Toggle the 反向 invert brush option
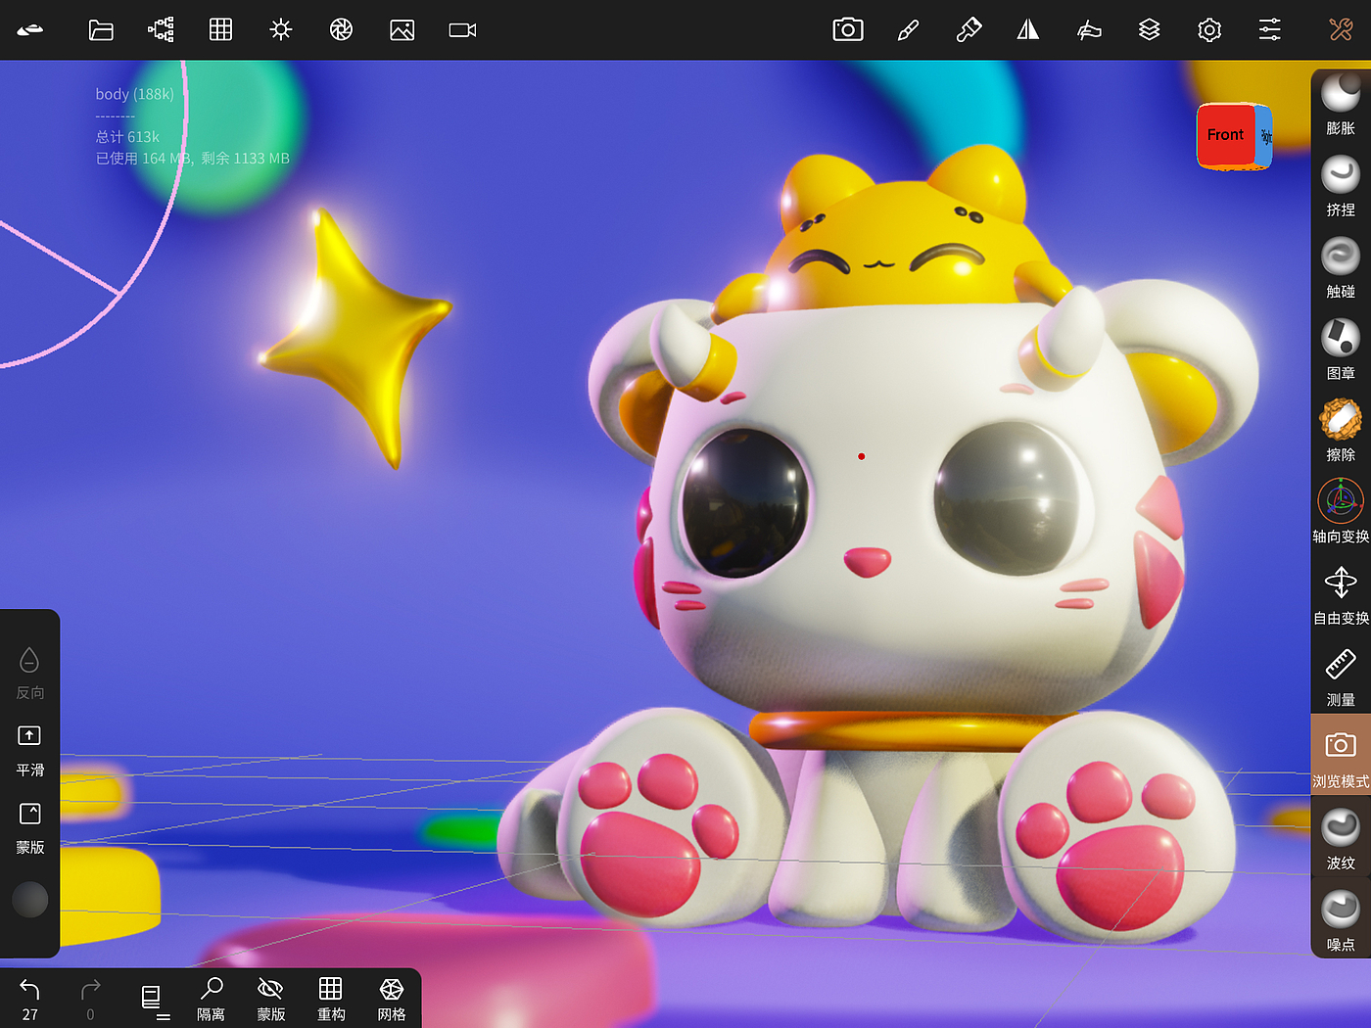This screenshot has width=1371, height=1028. tap(29, 672)
